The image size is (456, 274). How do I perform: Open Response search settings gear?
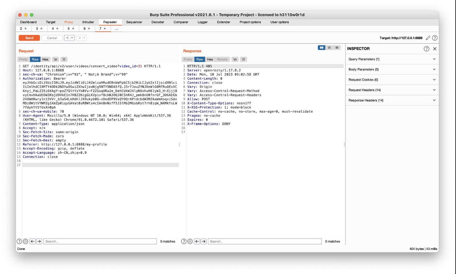(x=190, y=241)
